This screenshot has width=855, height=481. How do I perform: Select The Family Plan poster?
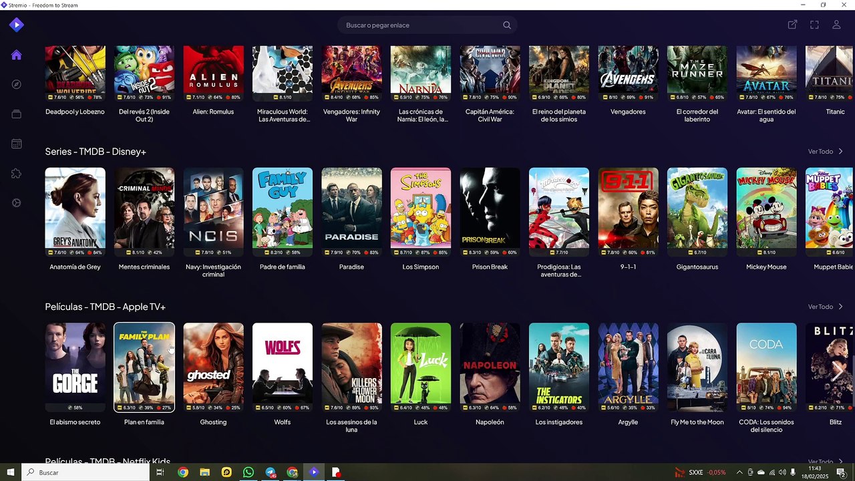tap(144, 367)
